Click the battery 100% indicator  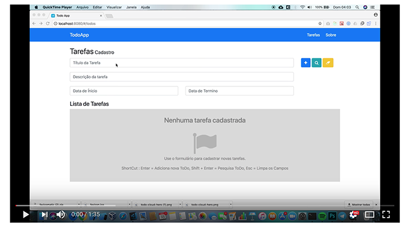click(322, 7)
